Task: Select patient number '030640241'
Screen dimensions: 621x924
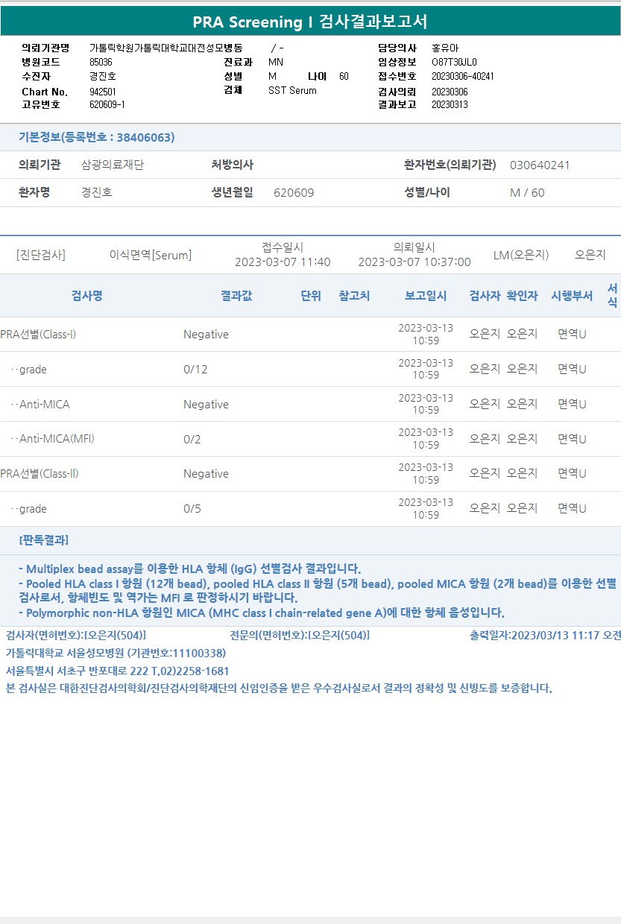Action: 540,165
